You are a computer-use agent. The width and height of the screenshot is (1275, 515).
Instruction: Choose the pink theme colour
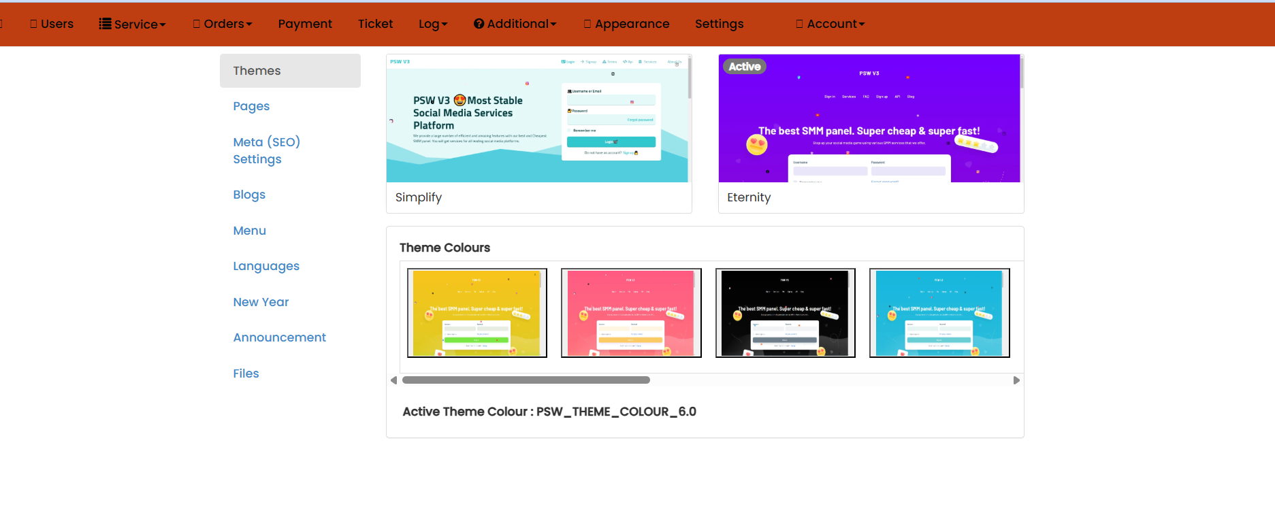(x=631, y=313)
